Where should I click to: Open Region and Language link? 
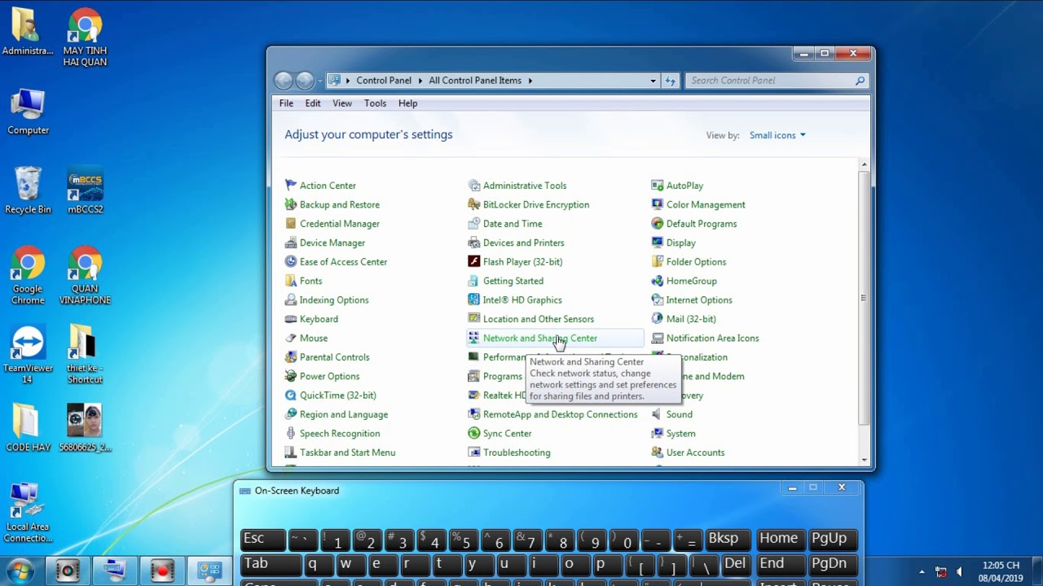coord(344,414)
